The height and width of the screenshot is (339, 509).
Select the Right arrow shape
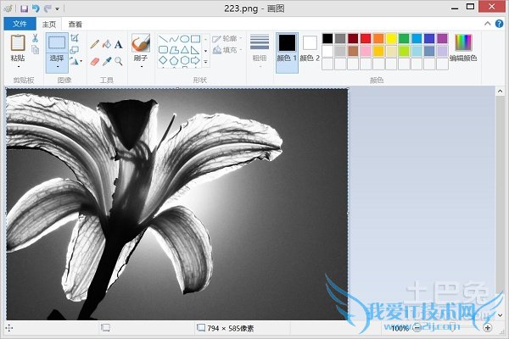point(195,60)
